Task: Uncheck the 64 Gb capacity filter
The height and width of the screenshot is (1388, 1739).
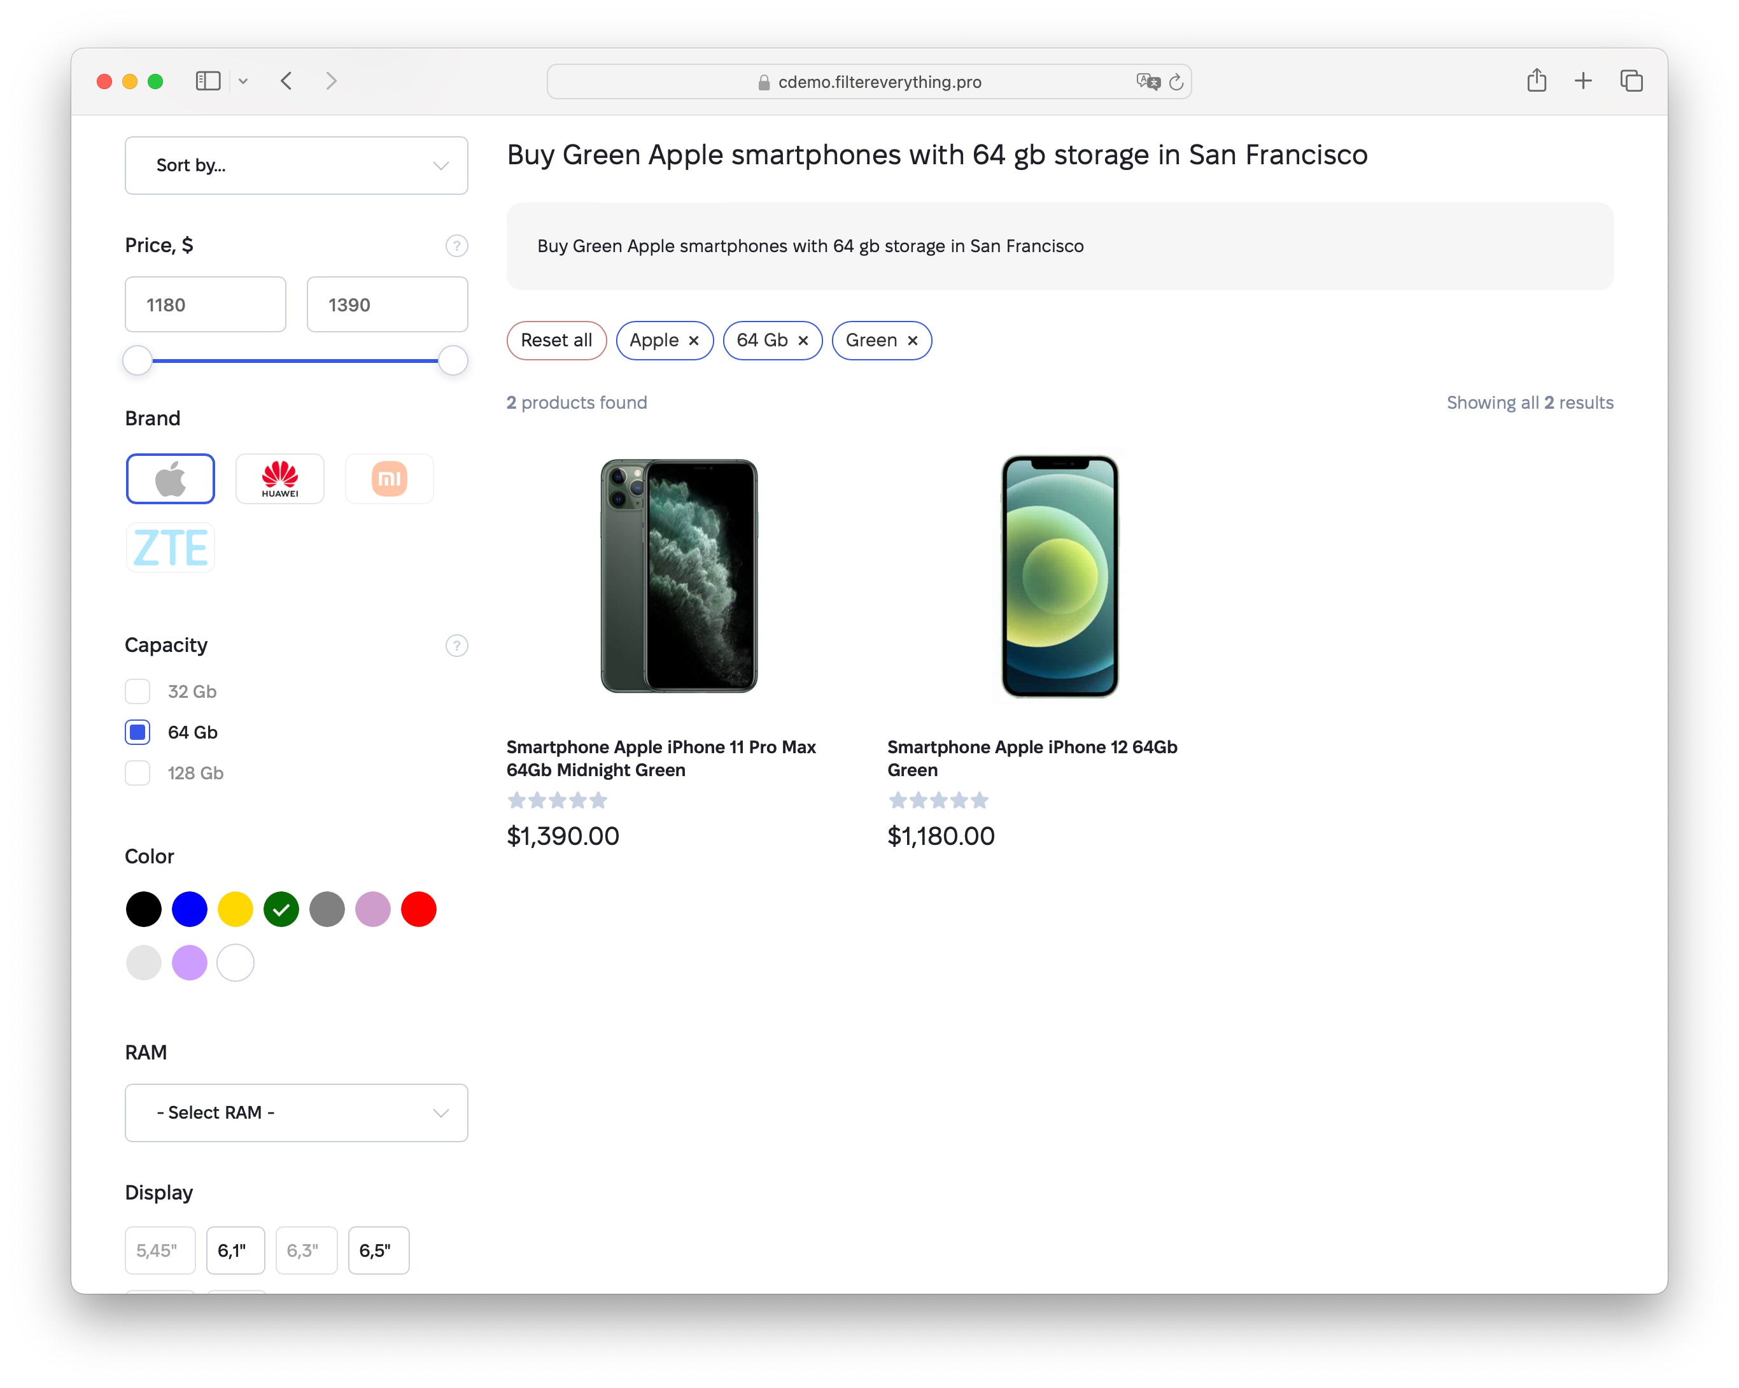Action: 137,732
